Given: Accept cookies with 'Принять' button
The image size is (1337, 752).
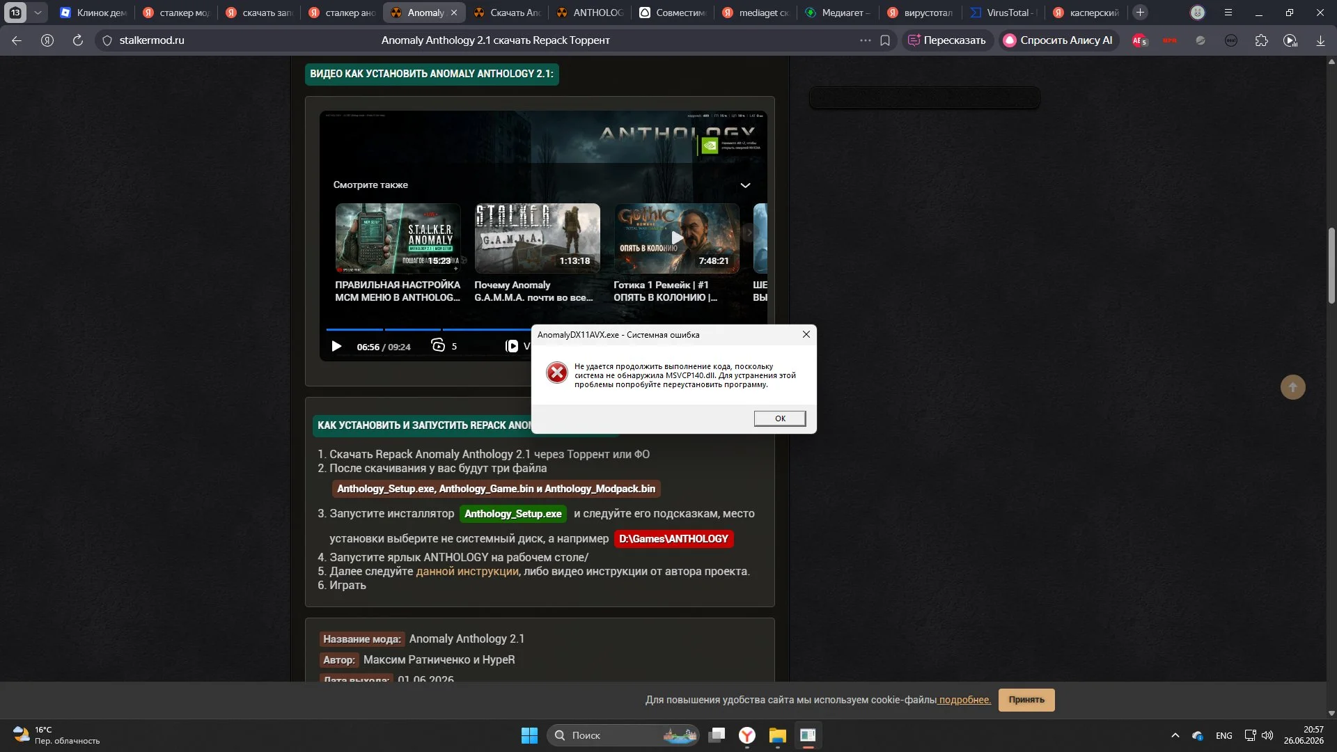Looking at the screenshot, I should (x=1026, y=700).
